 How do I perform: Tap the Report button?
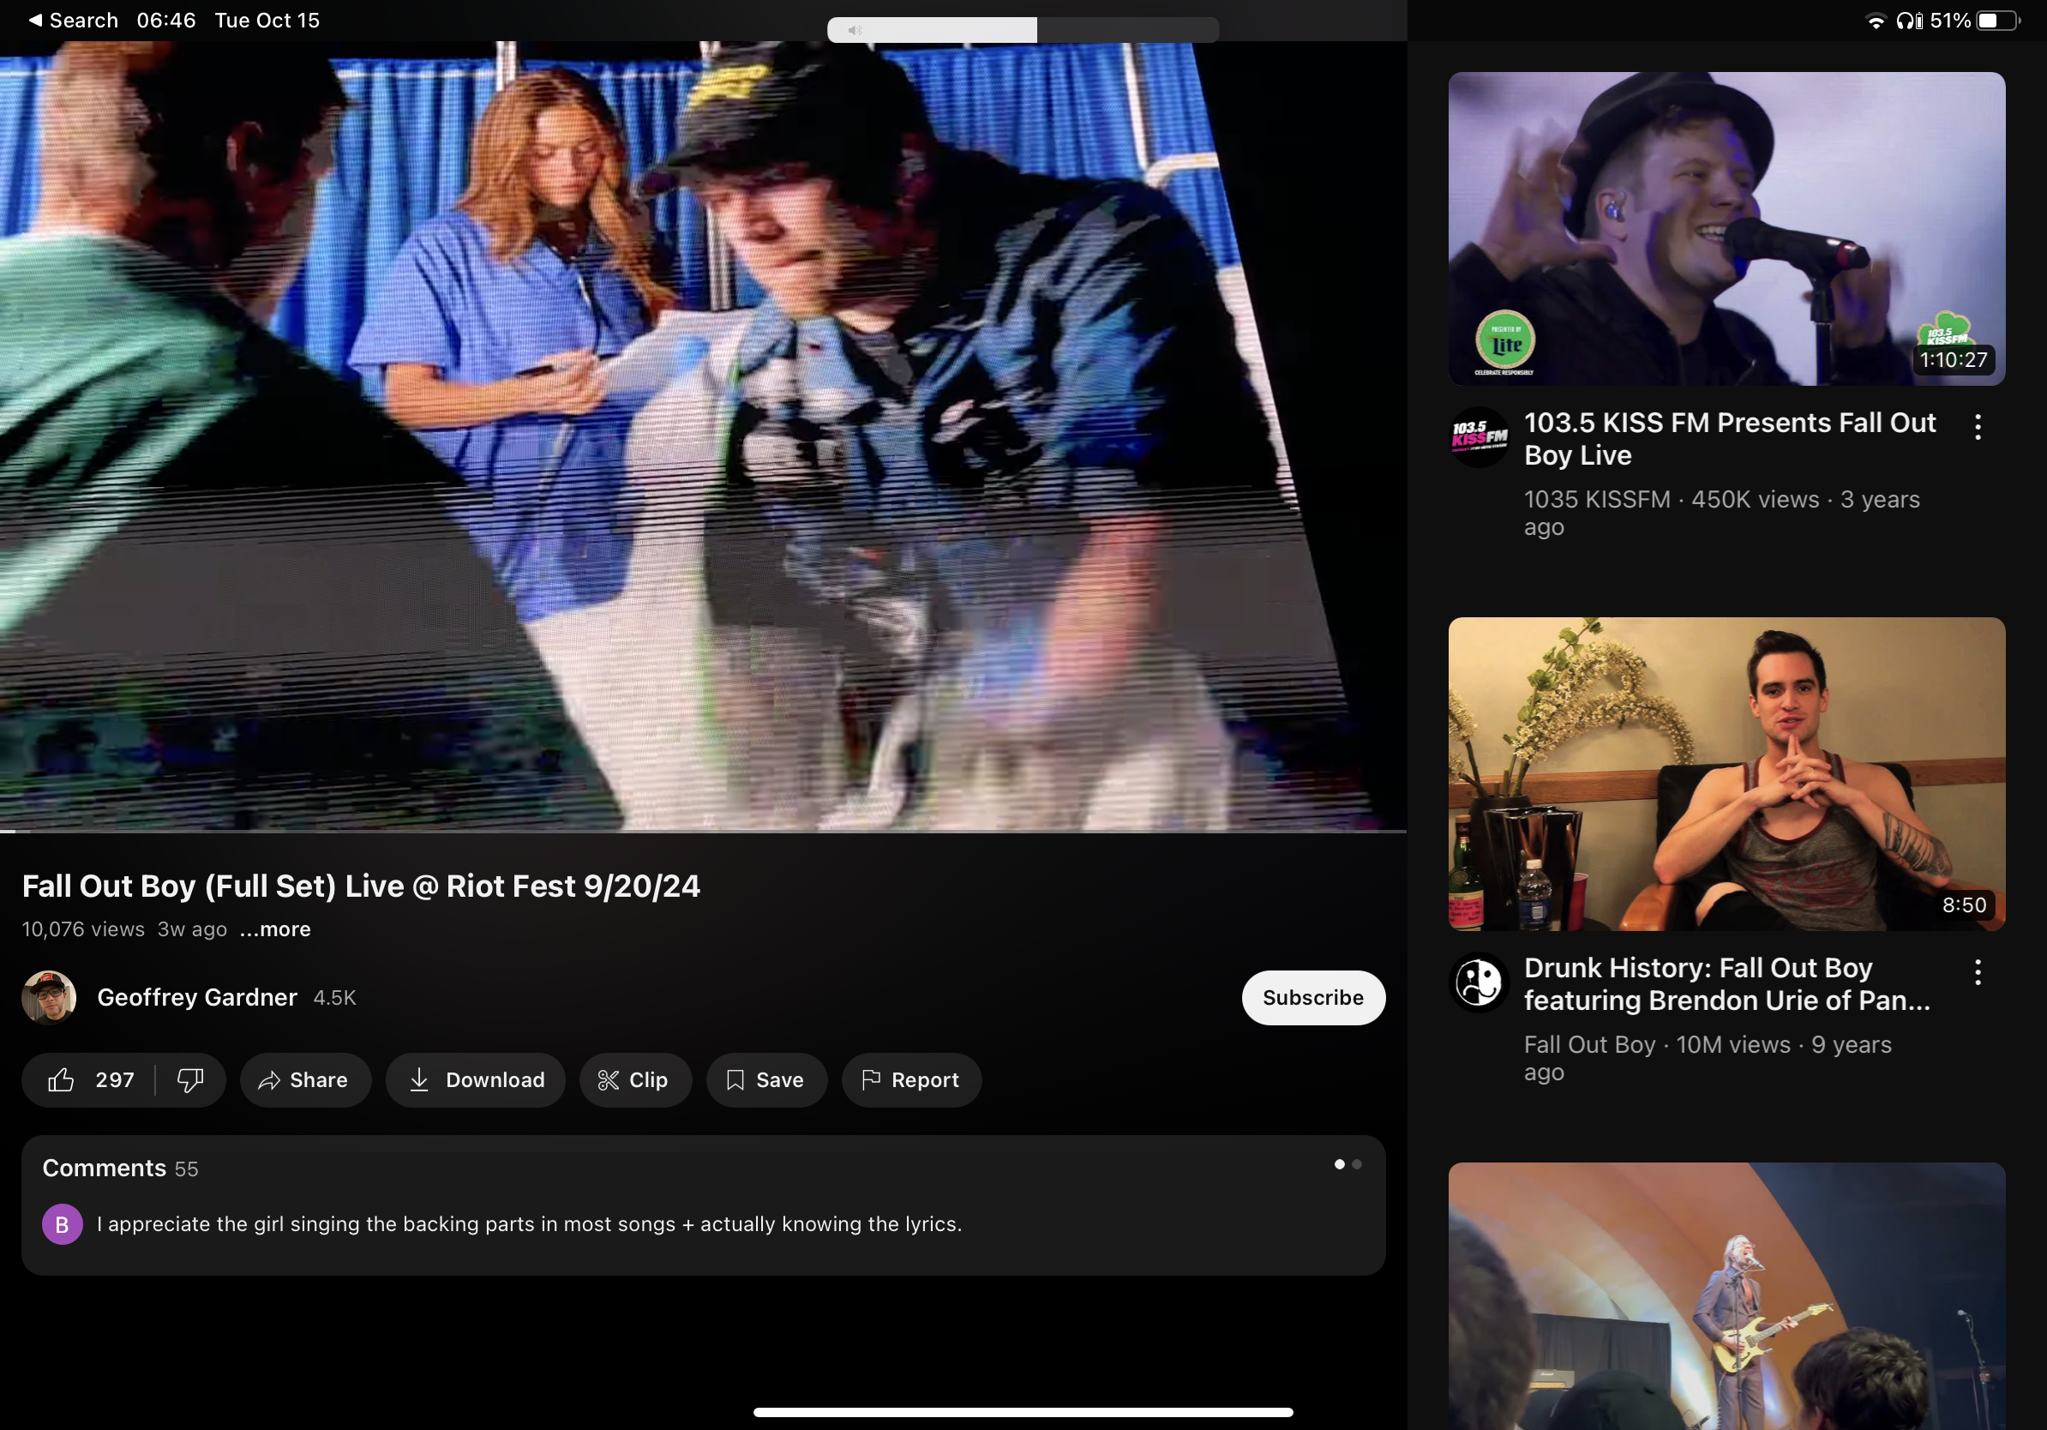(x=911, y=1079)
